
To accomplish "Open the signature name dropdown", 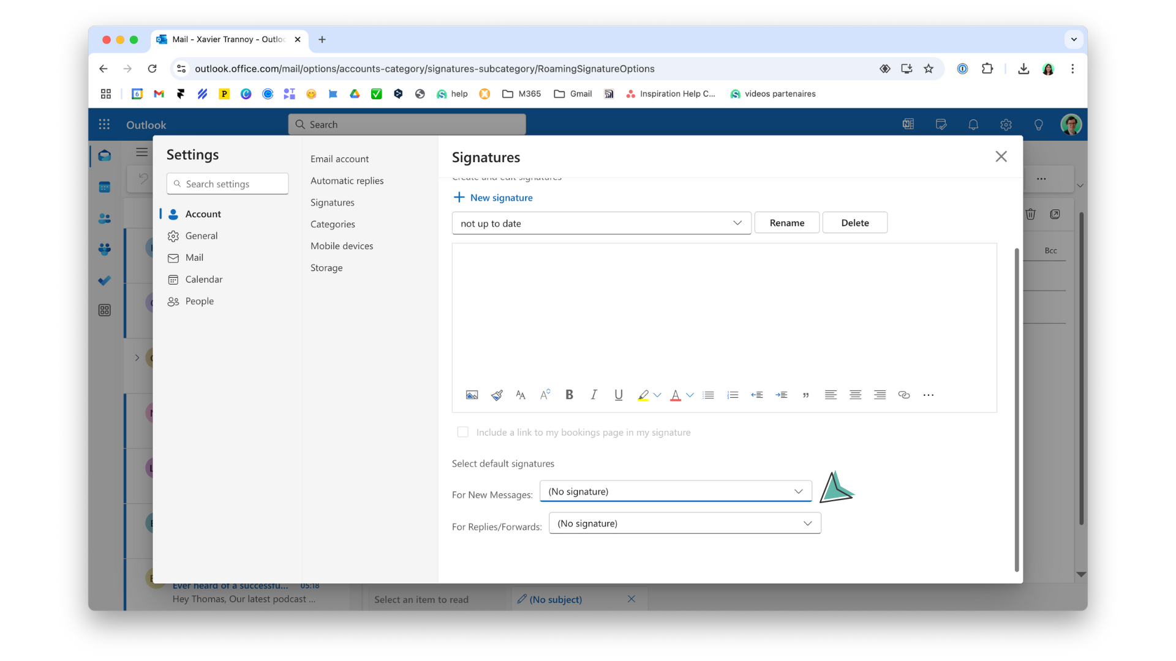I will pos(601,223).
